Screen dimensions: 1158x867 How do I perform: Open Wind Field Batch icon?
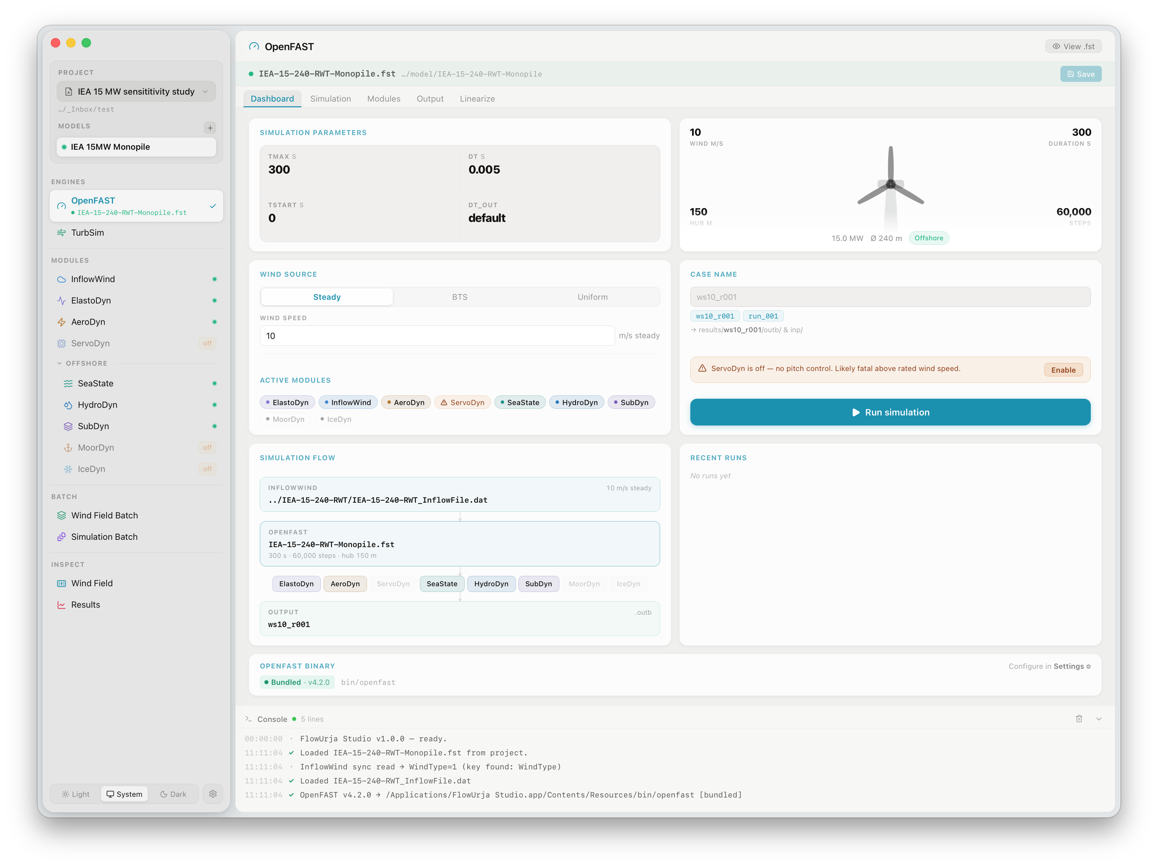[61, 516]
